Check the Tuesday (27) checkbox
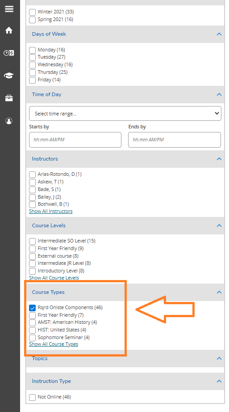Image resolution: width=229 pixels, height=412 pixels. 32,57
